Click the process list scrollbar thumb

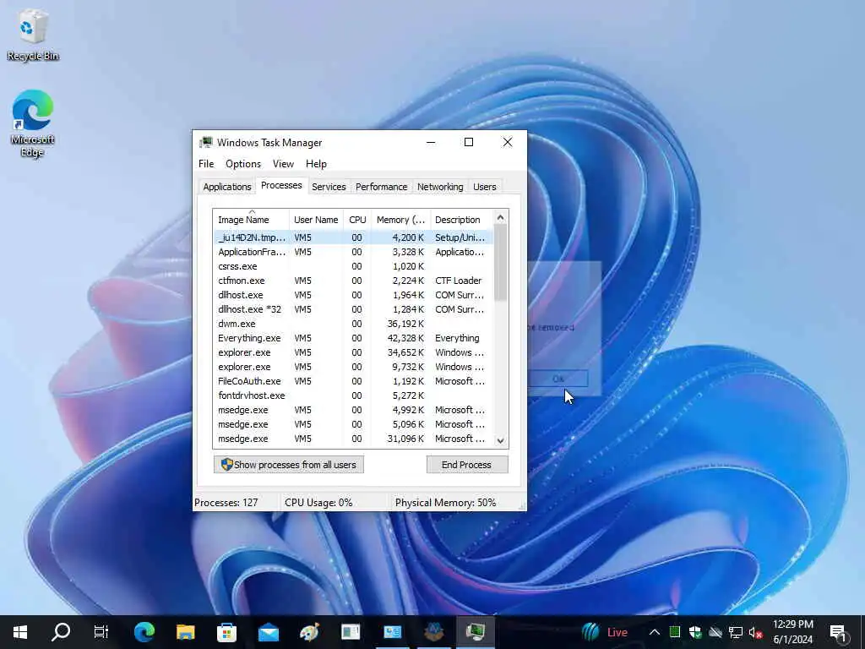[500, 263]
